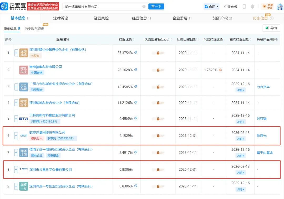Screen dimensions: 284x199
Task: Expand row 3 shareholder 广州力合科城
Action: pos(16,87)
